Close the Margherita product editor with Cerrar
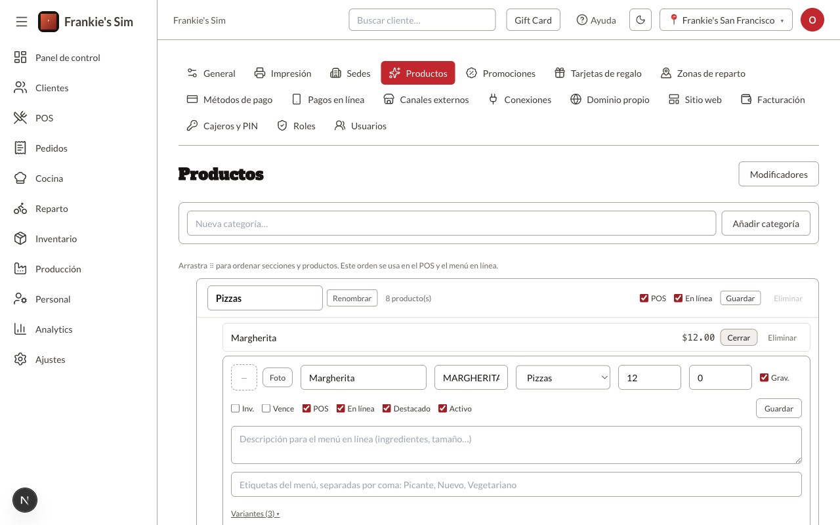This screenshot has height=525, width=840. coord(739,337)
